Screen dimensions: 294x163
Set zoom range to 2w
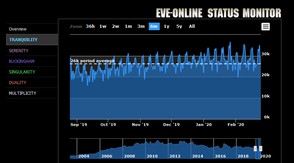point(116,26)
